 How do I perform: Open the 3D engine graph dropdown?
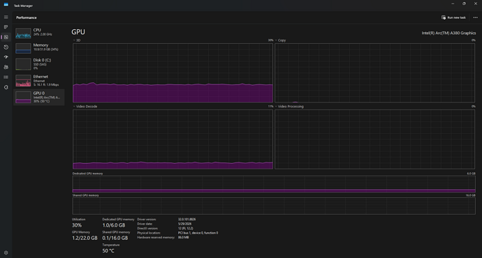coord(77,40)
